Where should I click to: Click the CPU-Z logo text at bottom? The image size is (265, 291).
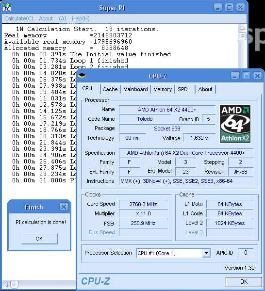96,281
